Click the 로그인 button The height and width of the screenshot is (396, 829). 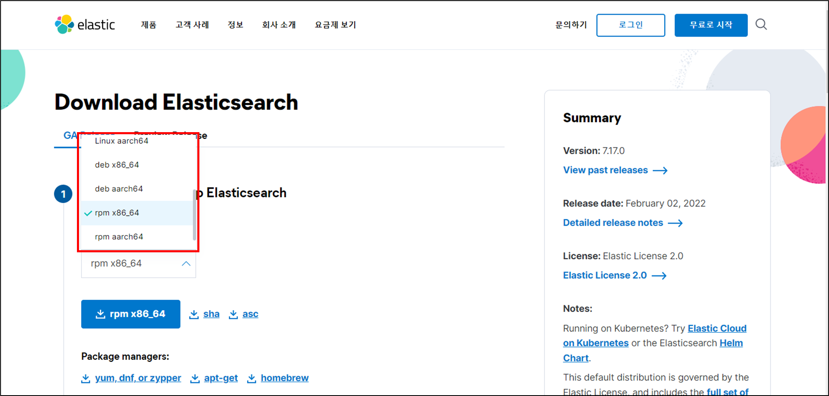tap(630, 25)
